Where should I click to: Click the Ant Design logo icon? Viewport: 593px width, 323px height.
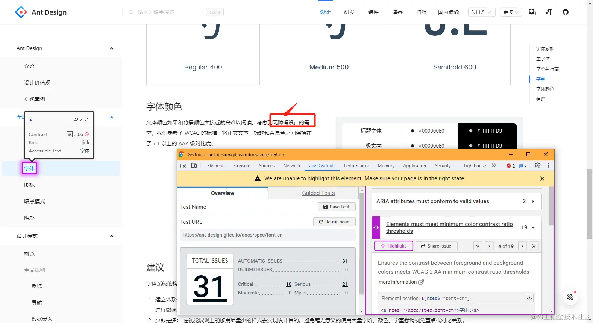click(x=21, y=12)
